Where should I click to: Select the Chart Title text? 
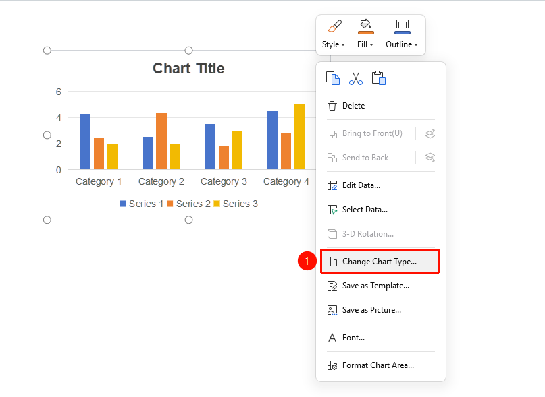tap(188, 68)
